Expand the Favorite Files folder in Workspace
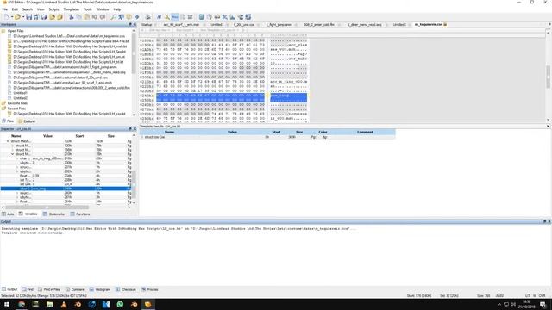The image size is (552, 310). pos(3,103)
